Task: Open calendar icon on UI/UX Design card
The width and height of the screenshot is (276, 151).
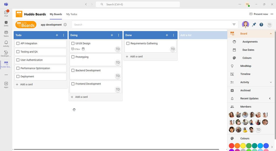Action: point(83,49)
